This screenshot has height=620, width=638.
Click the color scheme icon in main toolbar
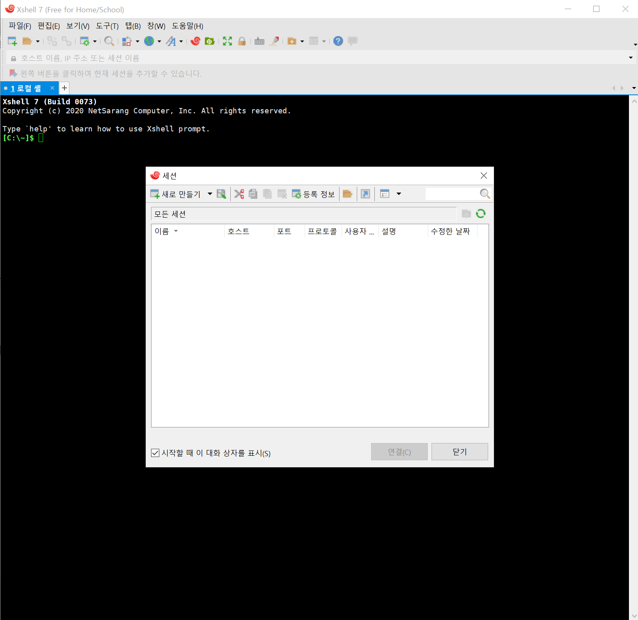pos(126,41)
